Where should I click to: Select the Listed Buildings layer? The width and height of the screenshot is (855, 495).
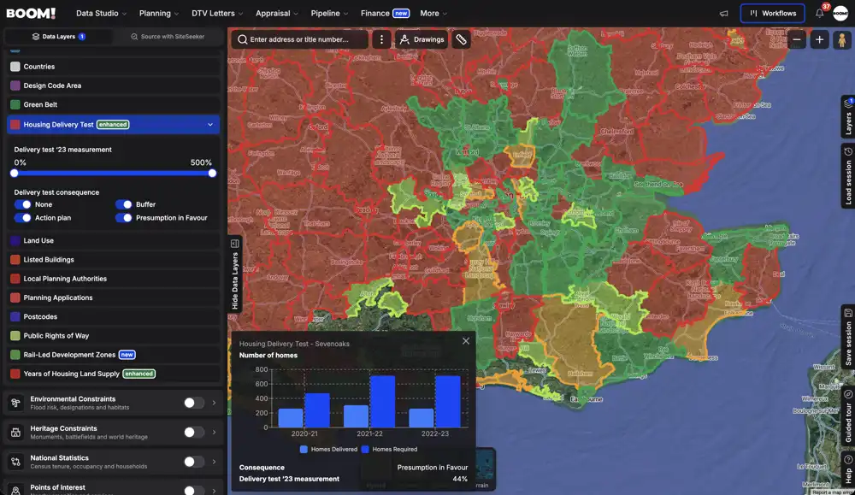[114, 260]
